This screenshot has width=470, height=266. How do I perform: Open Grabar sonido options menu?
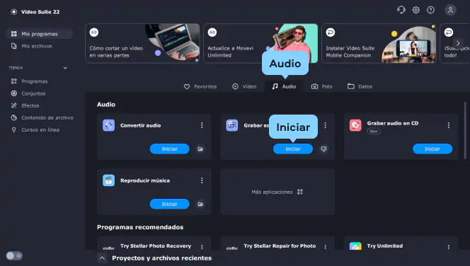tap(325, 125)
